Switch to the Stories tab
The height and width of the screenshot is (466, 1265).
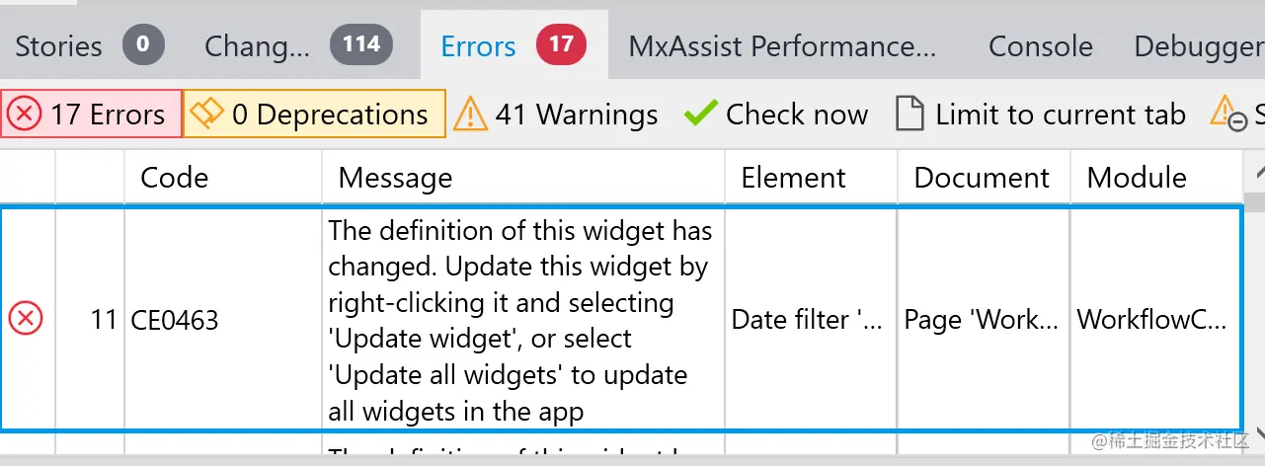click(87, 45)
